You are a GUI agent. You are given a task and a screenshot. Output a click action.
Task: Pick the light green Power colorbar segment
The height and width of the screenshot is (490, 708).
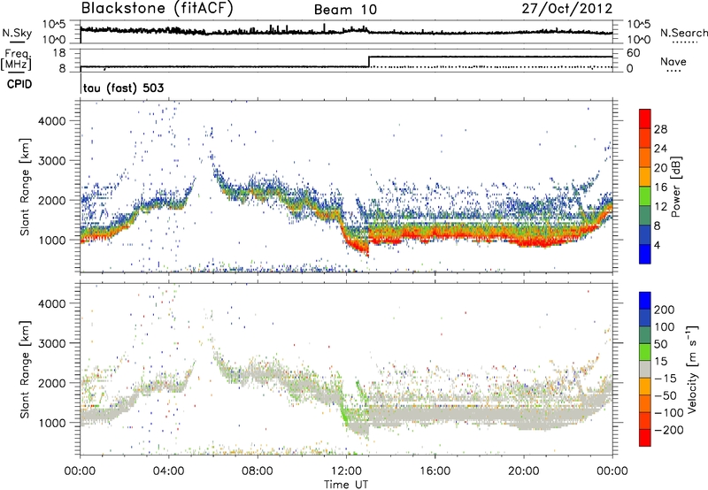pyautogui.click(x=645, y=196)
